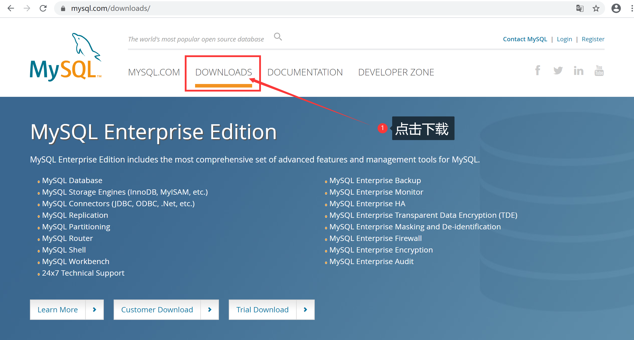Open MySQL YouTube icon
634x340 pixels.
click(599, 71)
